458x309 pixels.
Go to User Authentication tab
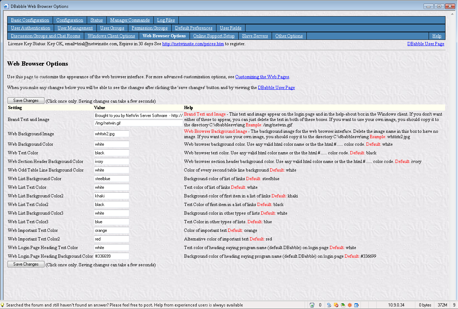pyautogui.click(x=30, y=28)
